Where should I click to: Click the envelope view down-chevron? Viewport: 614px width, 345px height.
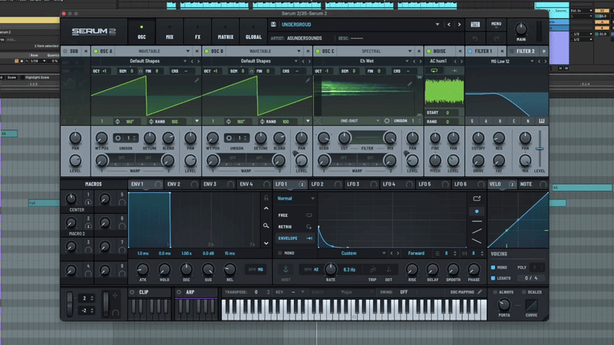click(x=266, y=243)
